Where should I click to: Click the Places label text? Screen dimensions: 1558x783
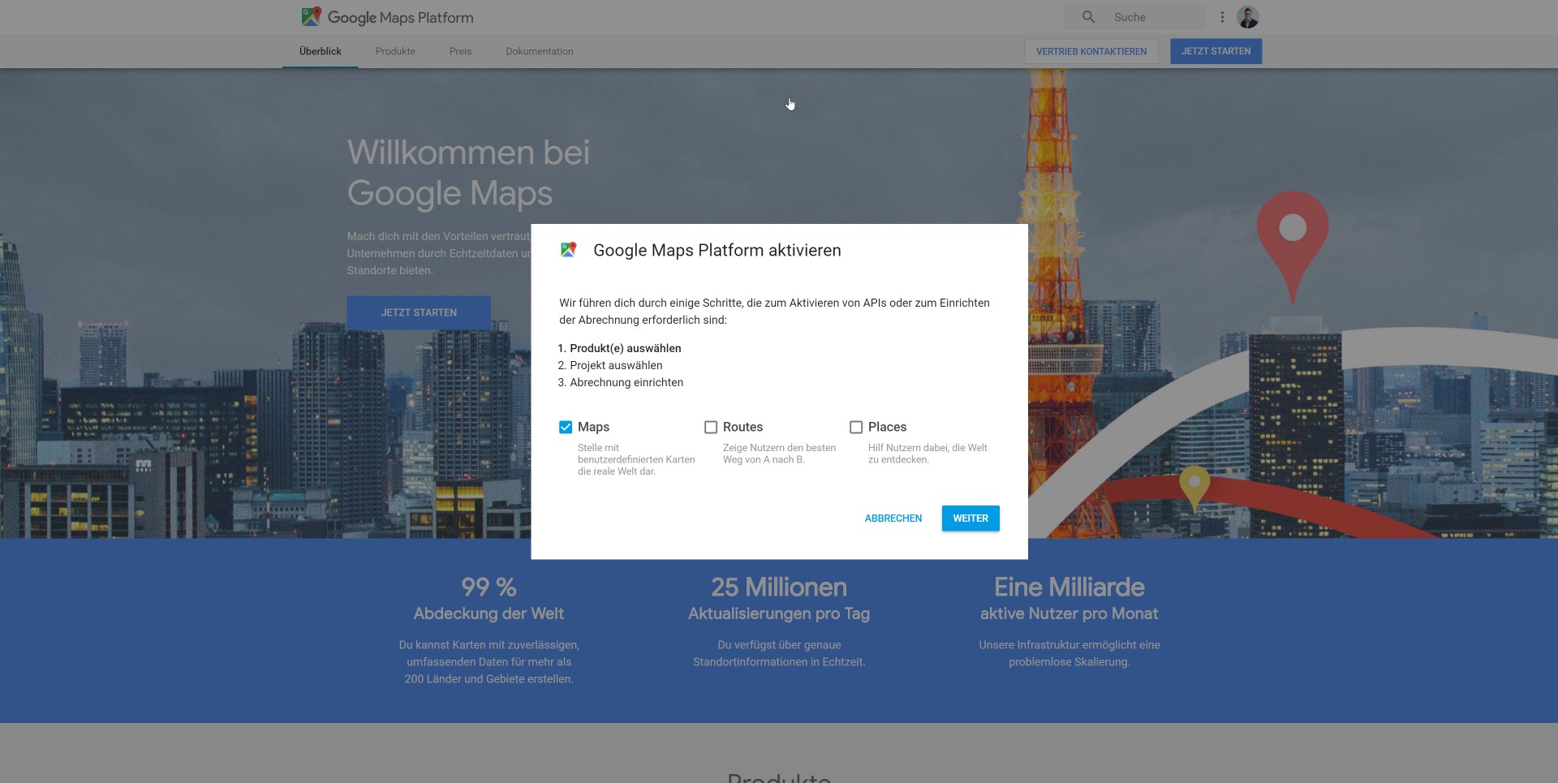(x=887, y=427)
